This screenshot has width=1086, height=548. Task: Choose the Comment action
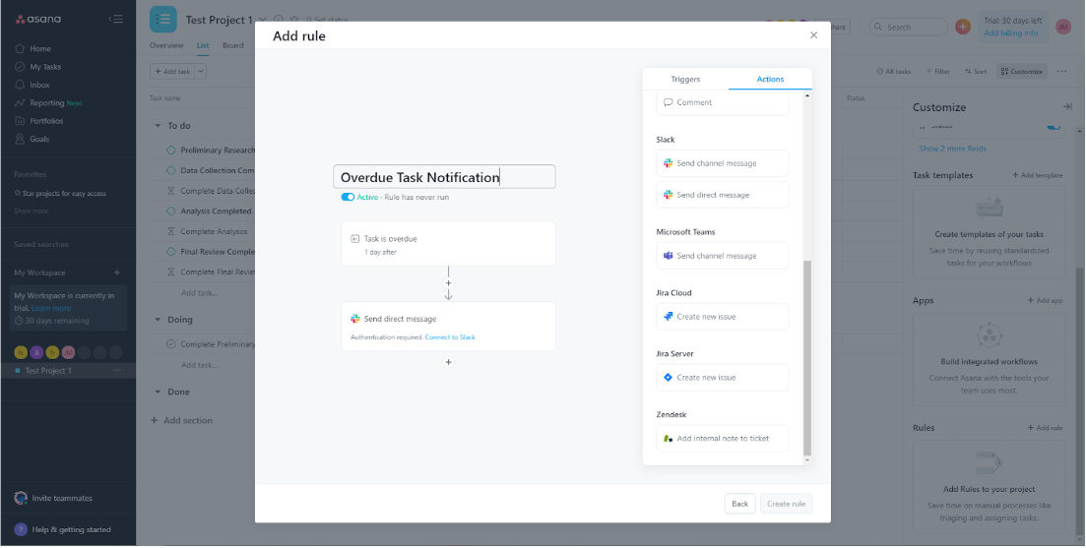723,102
